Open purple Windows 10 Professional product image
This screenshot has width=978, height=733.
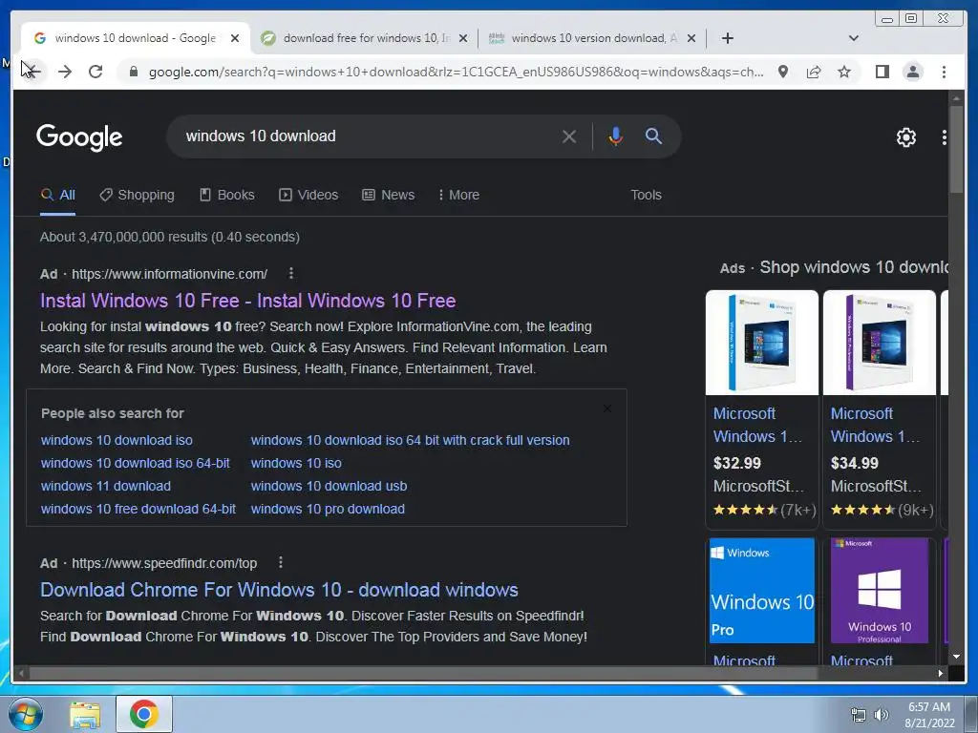tap(879, 590)
